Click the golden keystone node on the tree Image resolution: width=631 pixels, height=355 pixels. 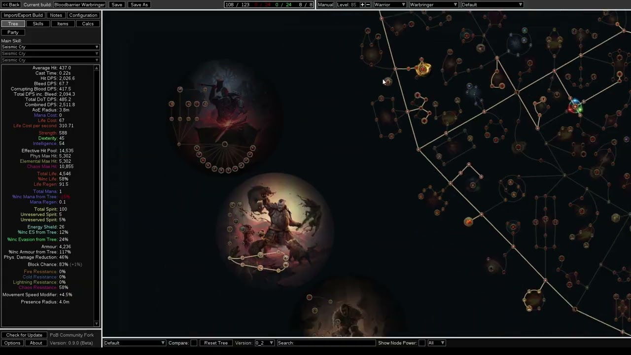pyautogui.click(x=422, y=69)
